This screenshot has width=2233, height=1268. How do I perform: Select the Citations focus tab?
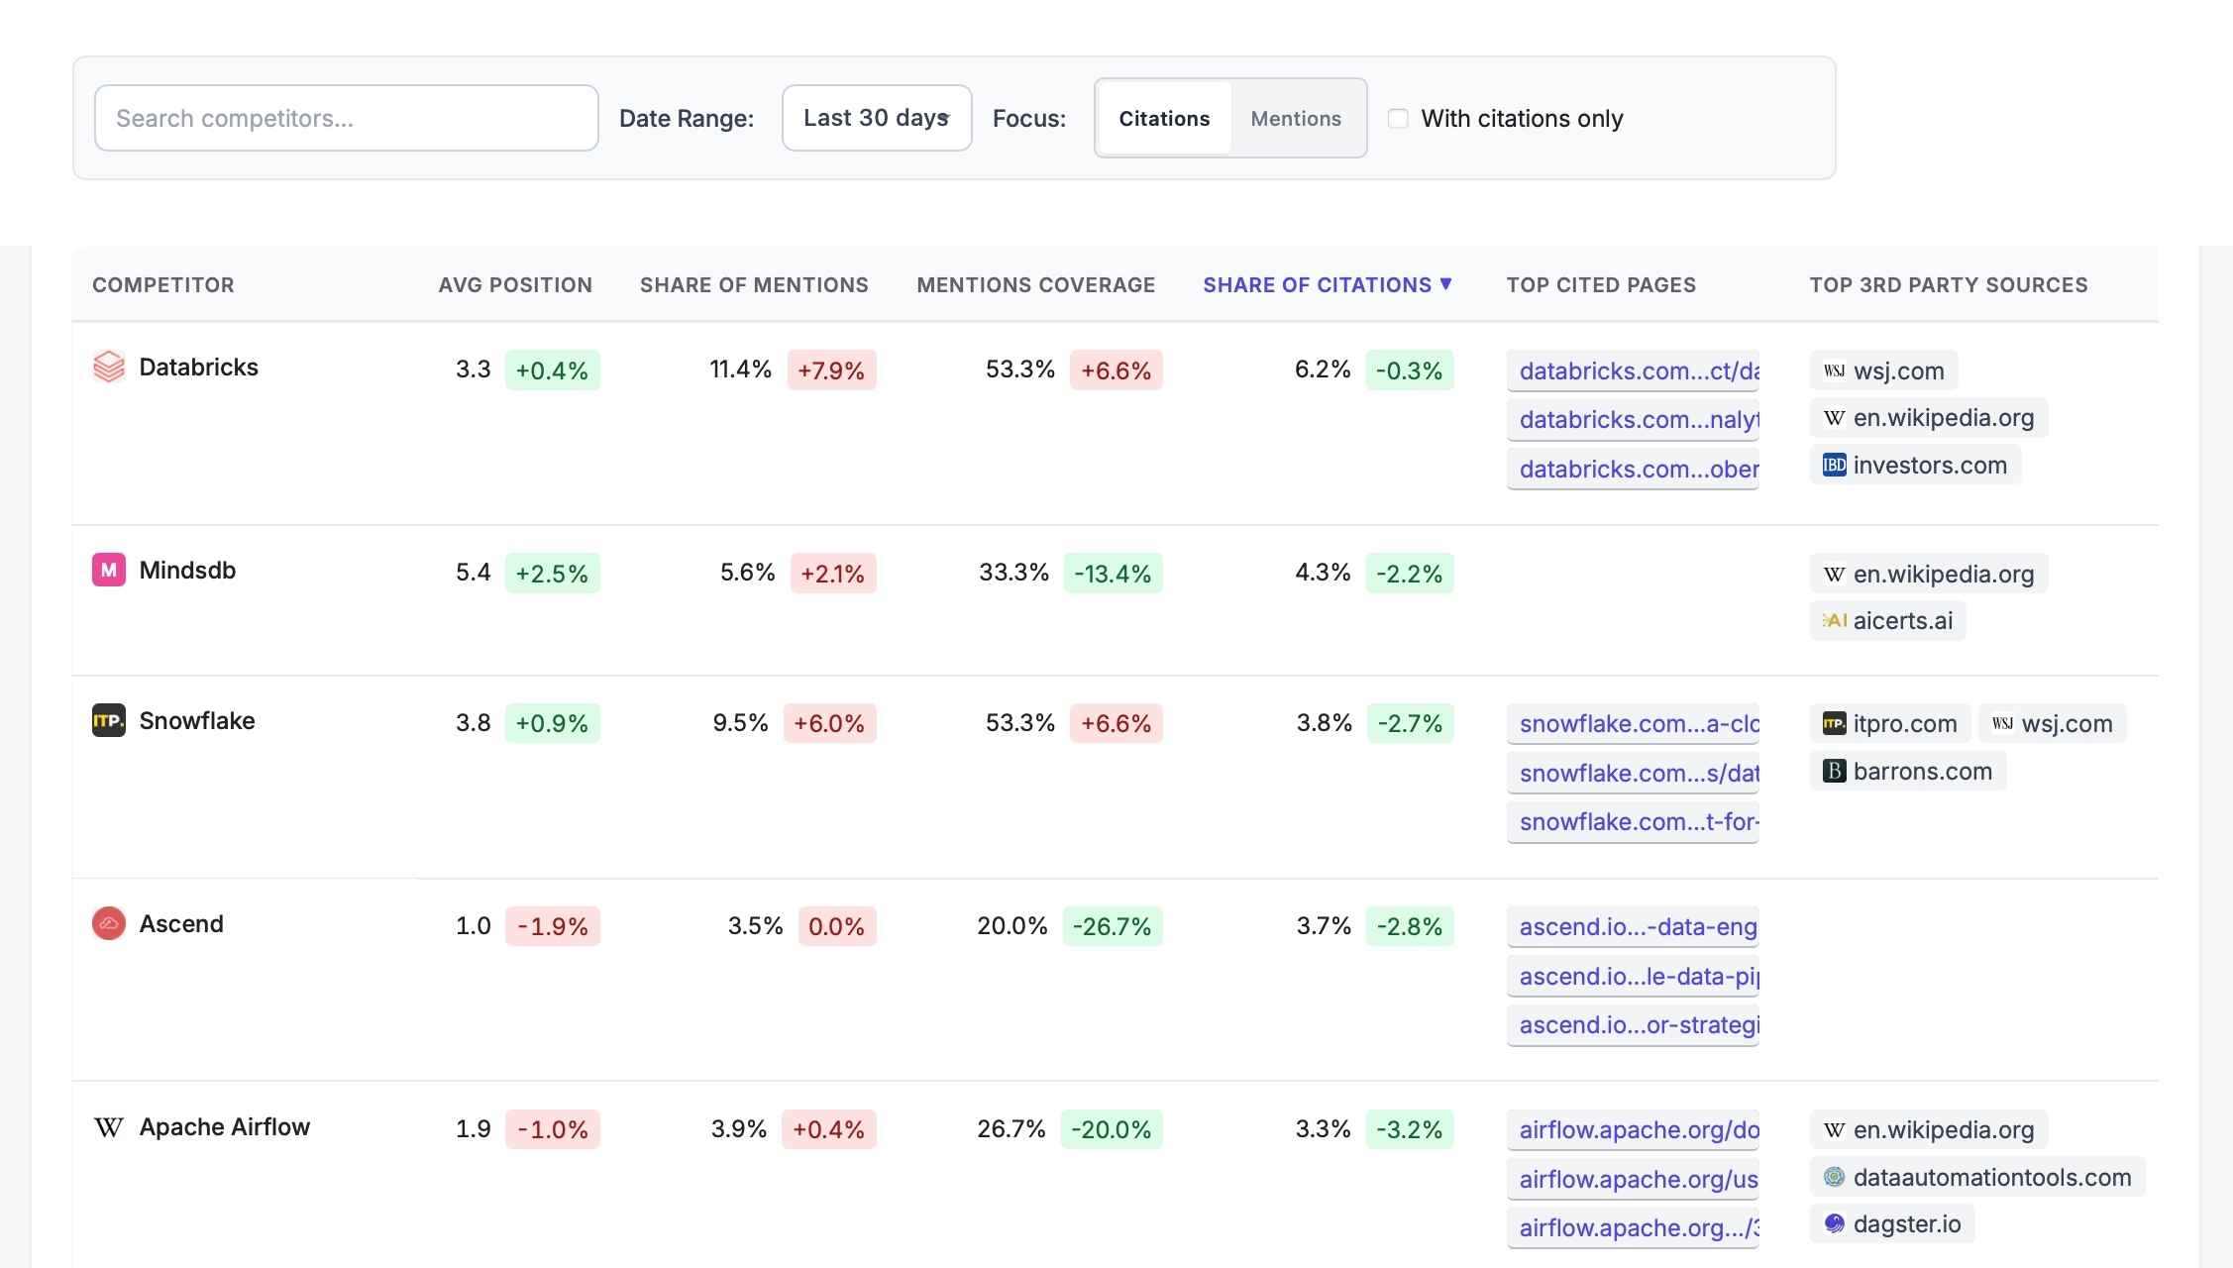coord(1164,118)
